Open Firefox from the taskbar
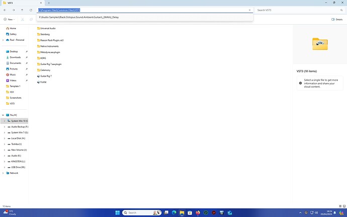The image size is (347, 217). 198,213
